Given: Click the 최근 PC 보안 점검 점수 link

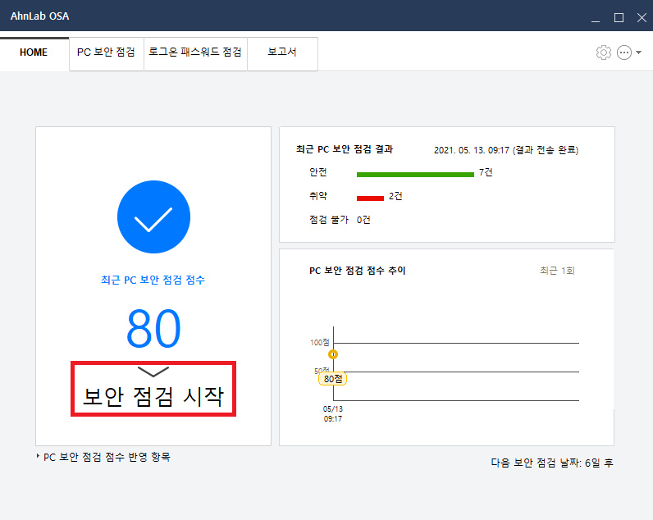Looking at the screenshot, I should pos(153,280).
